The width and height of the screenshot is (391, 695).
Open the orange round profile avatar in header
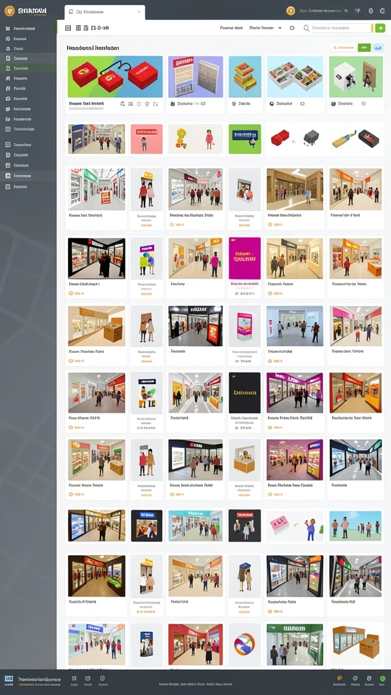(291, 11)
